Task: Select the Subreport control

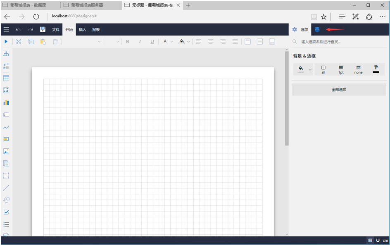Action: click(x=6, y=164)
